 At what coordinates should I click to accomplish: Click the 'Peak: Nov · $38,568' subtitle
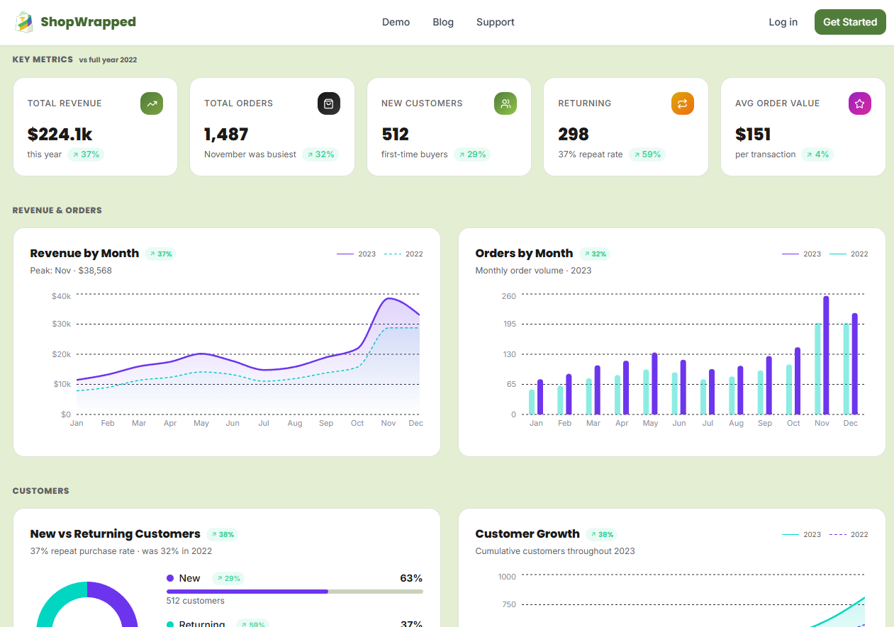(x=71, y=271)
